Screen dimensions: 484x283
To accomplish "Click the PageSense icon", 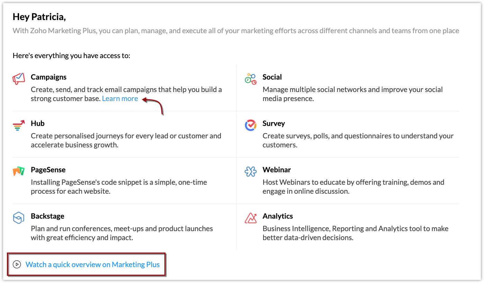I will pyautogui.click(x=19, y=171).
